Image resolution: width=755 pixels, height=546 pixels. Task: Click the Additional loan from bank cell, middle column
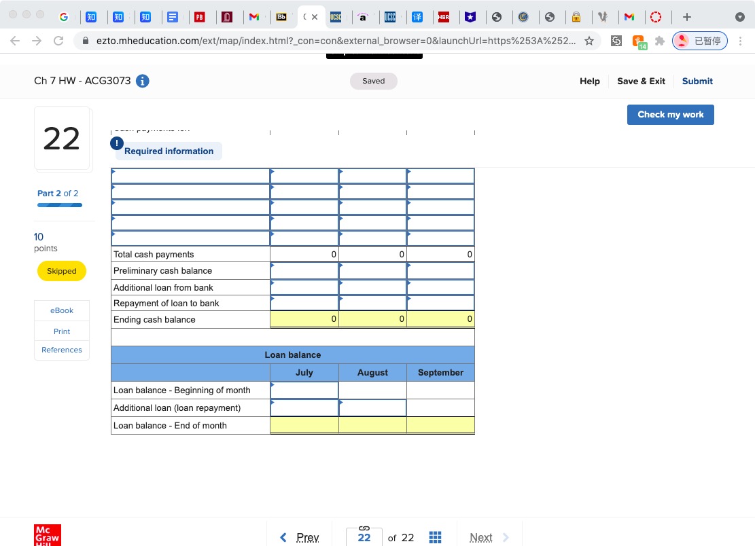(372, 287)
